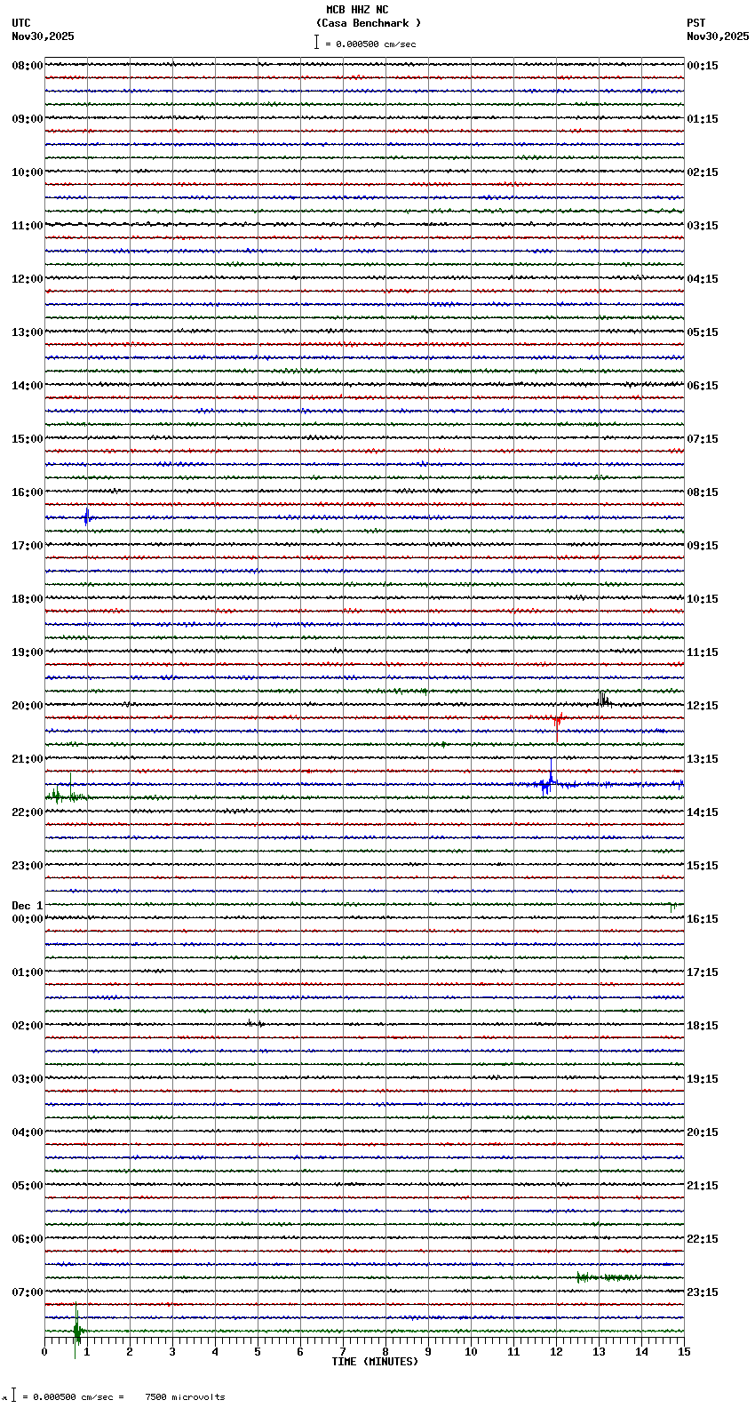Click the '20:00' UTC time label
The width and height of the screenshot is (755, 1408).
point(27,706)
